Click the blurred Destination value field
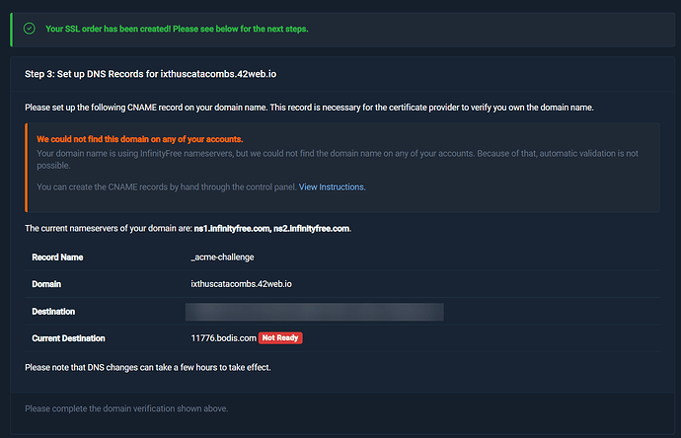 [315, 312]
